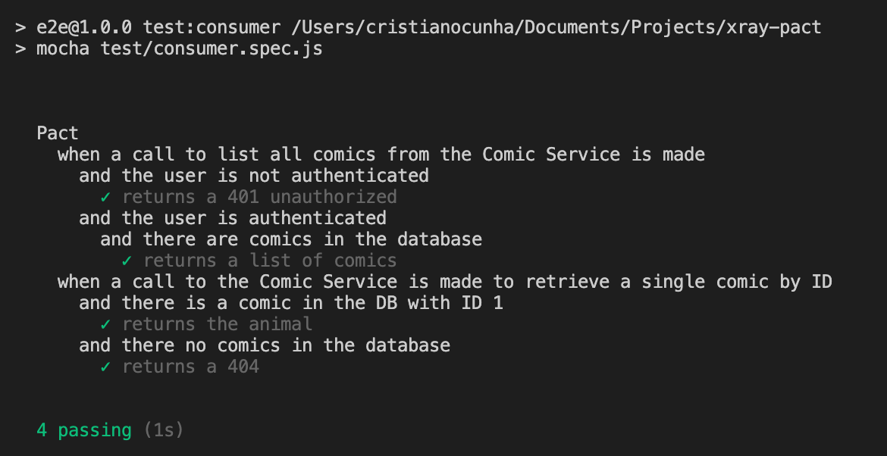Click the checkmark beside returns a 401 unauthorized
887x456 pixels.
[105, 197]
